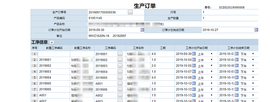Viewport: 270px width, 102px height.
Task: Open lookup for 工序编码 2019001
Action: [x=120, y=54]
